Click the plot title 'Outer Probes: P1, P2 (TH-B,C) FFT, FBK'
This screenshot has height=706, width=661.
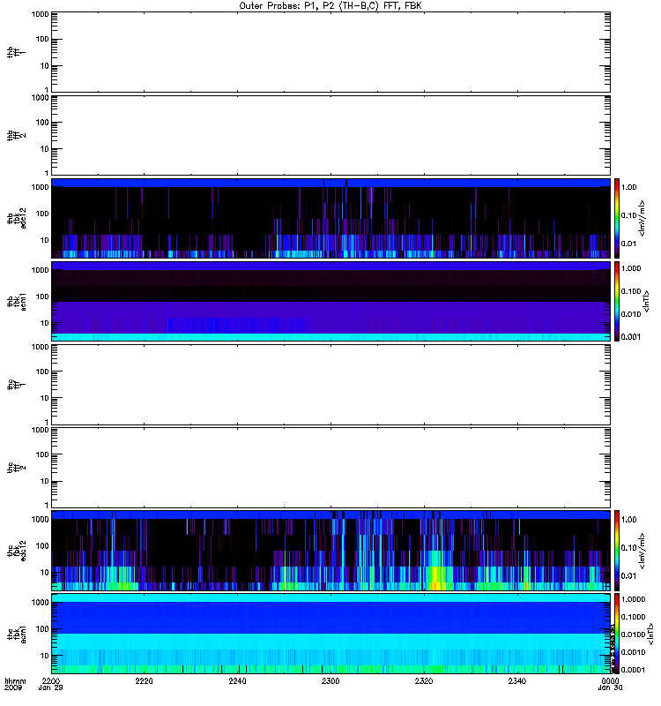point(330,6)
